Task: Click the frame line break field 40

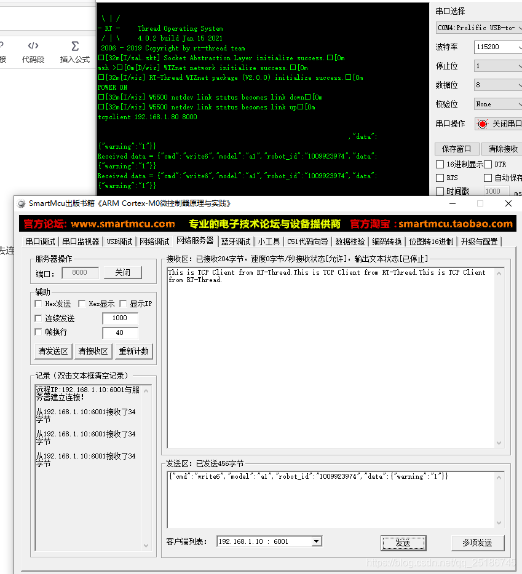Action: 120,332
